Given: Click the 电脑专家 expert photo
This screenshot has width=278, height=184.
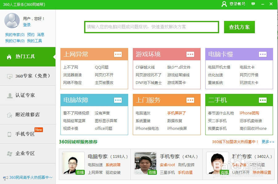Looking at the screenshot, I should tap(73, 164).
